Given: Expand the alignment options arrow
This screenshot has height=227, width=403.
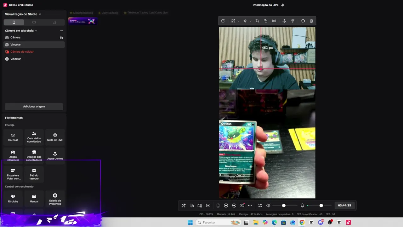Looking at the screenshot, I should click(x=250, y=21).
